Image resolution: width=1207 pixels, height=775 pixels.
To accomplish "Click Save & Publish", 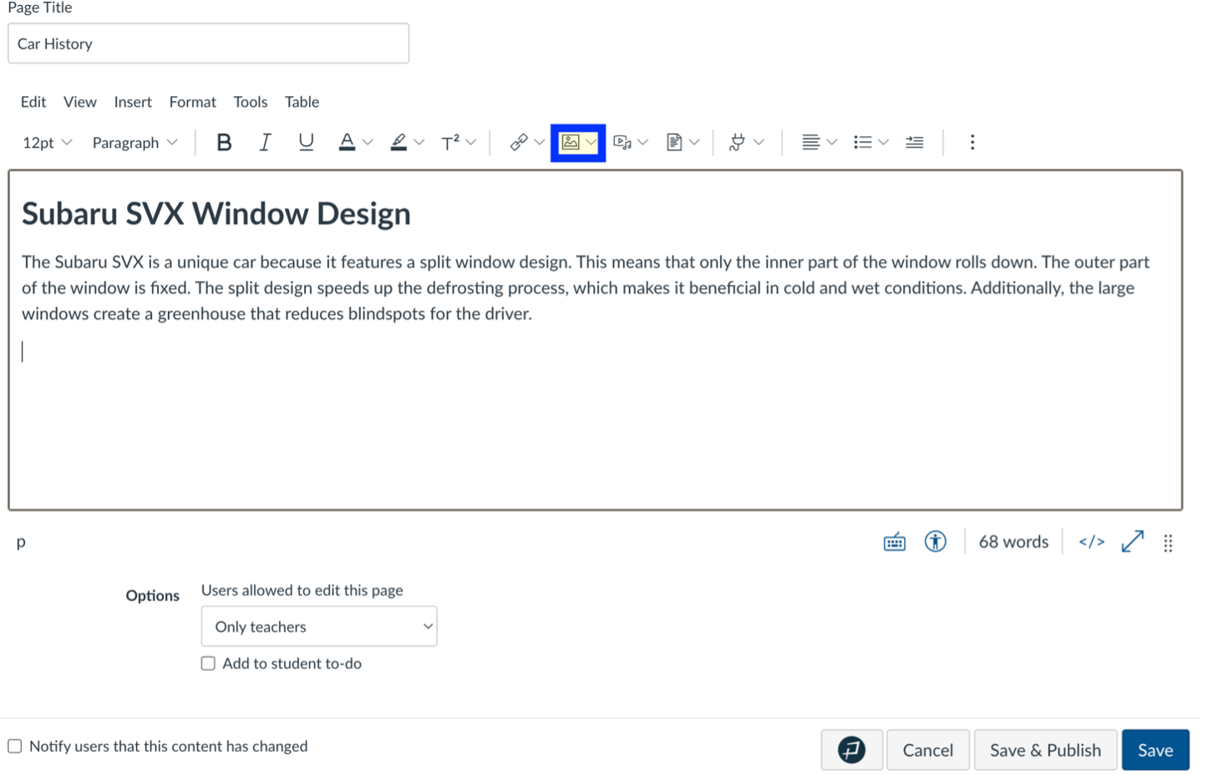I will point(1046,750).
